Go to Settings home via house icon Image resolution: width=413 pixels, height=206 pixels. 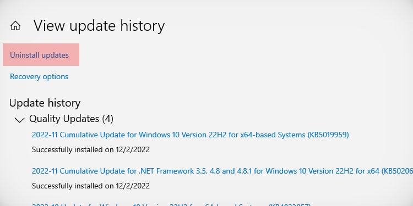click(x=15, y=25)
